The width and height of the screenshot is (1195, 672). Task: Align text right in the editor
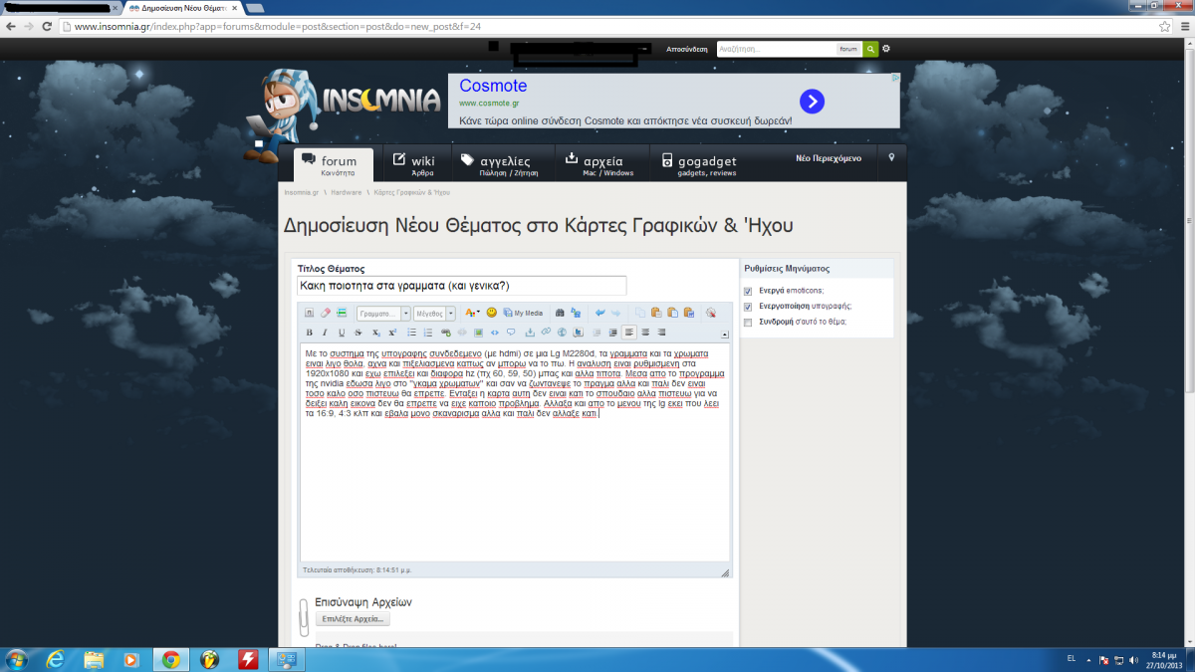661,332
